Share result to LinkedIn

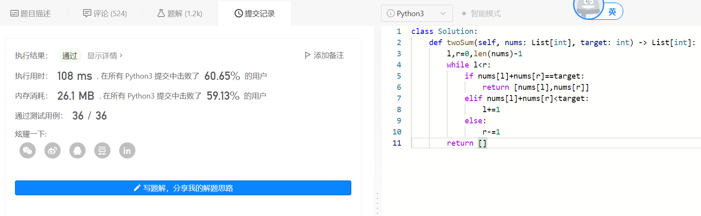[127, 151]
